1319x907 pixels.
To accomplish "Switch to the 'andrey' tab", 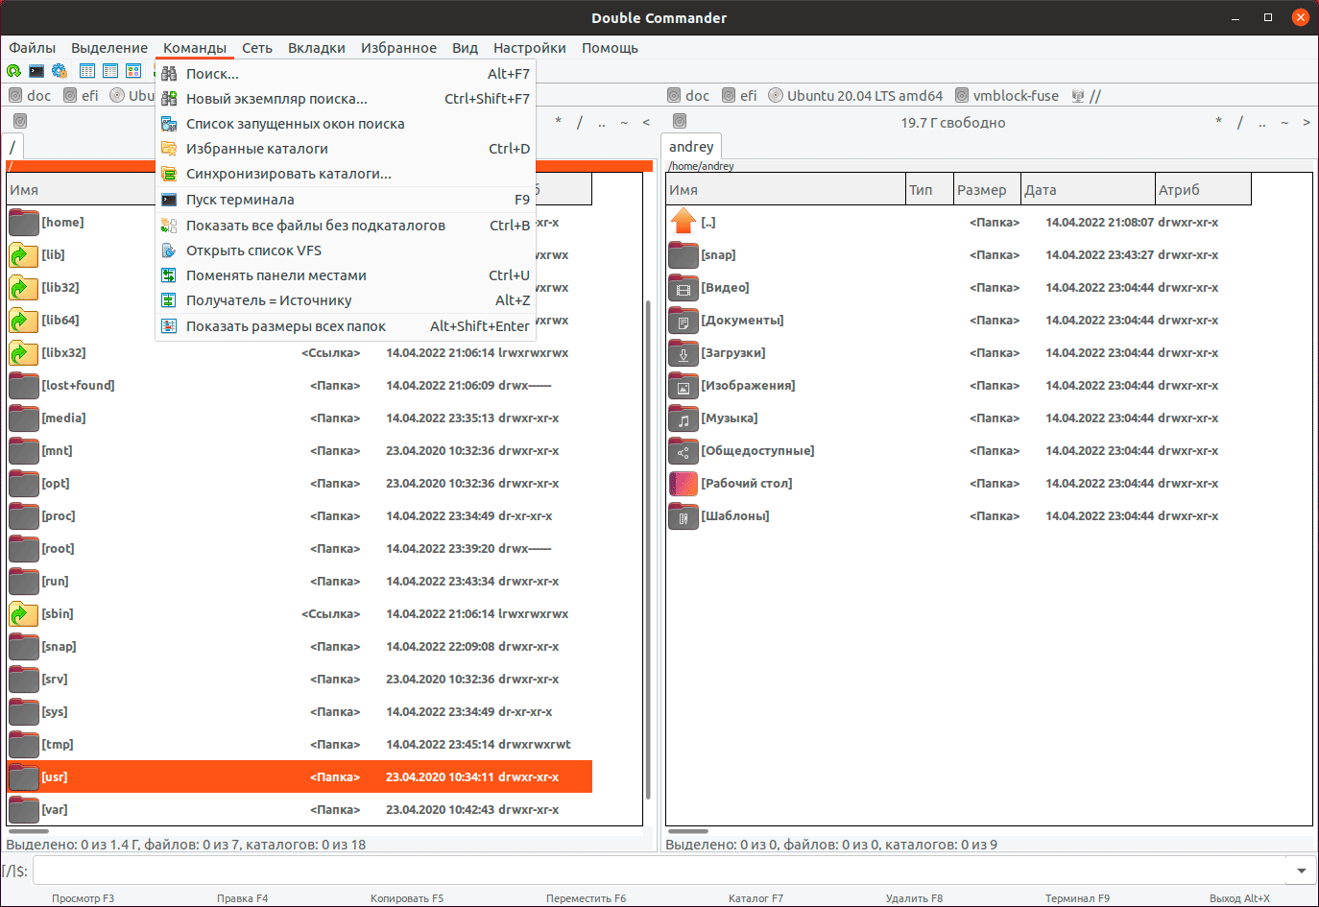I will [x=691, y=147].
